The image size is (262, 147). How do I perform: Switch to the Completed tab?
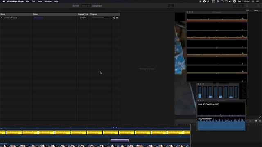click(97, 6)
